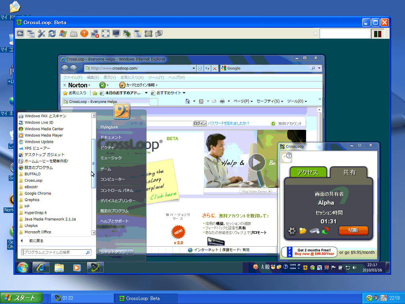Click the Start menu program search field

click(56, 252)
